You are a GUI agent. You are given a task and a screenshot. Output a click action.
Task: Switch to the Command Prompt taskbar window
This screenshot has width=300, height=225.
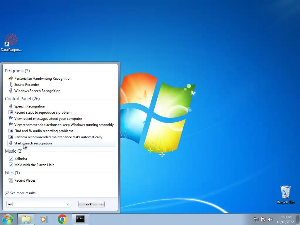pyautogui.click(x=80, y=219)
